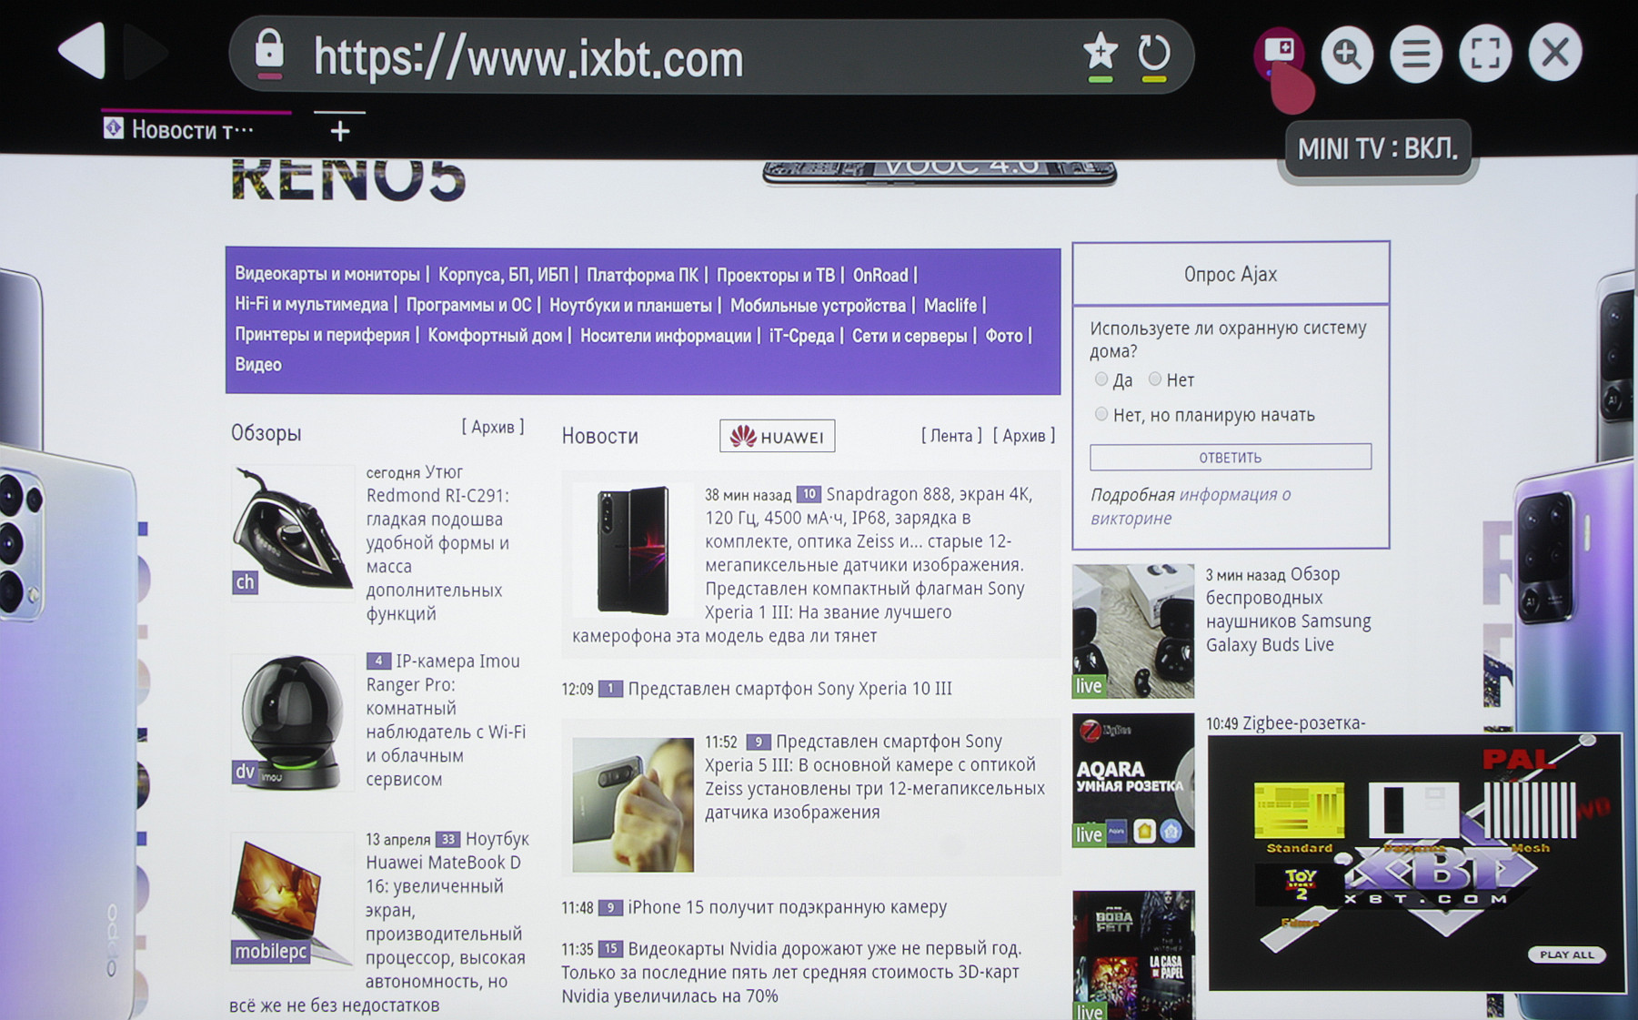This screenshot has width=1638, height=1020.
Task: Select the Нет radio option
Action: (x=1155, y=379)
